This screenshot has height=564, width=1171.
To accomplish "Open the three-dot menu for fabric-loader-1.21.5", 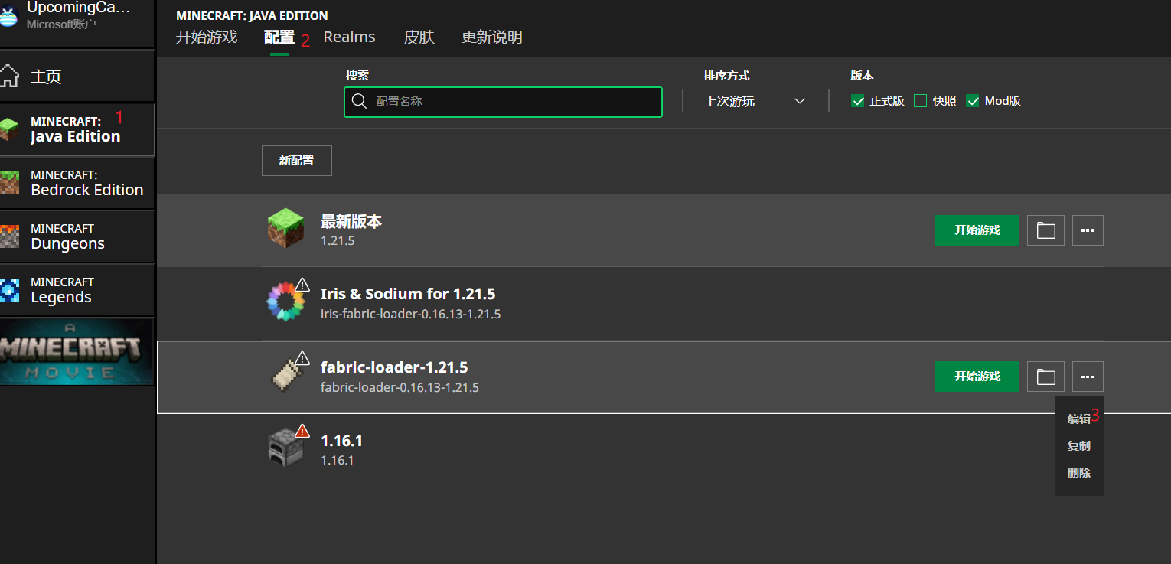I will coord(1088,377).
